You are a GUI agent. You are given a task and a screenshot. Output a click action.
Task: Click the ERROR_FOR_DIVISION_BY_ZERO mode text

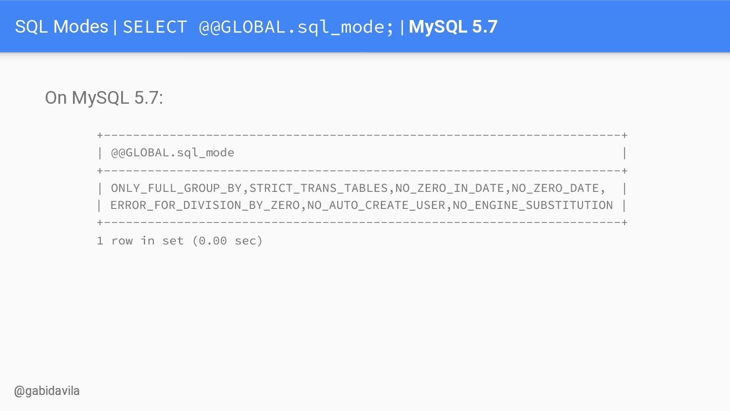(x=205, y=205)
